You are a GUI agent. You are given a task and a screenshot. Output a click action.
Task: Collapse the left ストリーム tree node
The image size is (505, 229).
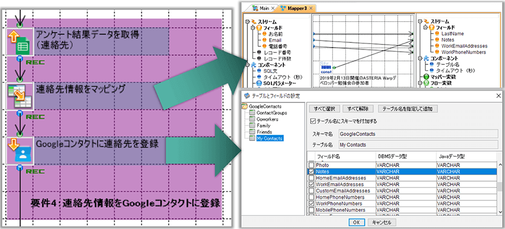point(247,21)
